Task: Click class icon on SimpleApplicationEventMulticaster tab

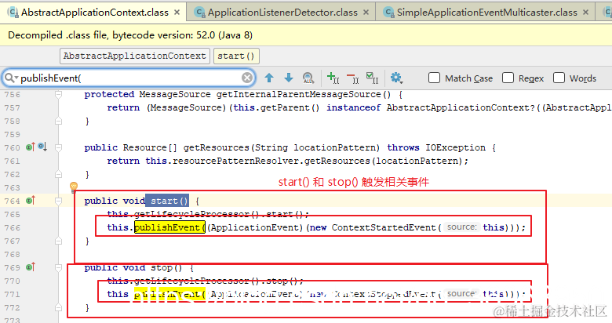Action: click(x=388, y=13)
